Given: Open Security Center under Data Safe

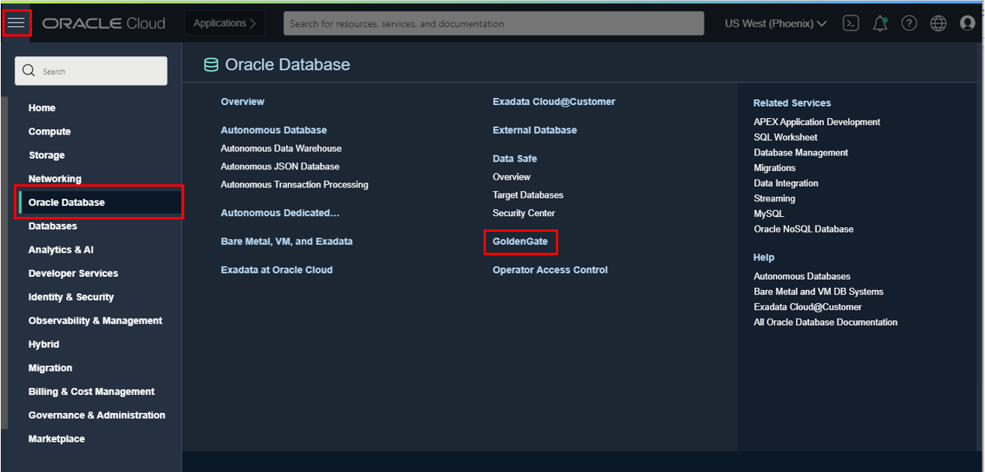Looking at the screenshot, I should [524, 213].
